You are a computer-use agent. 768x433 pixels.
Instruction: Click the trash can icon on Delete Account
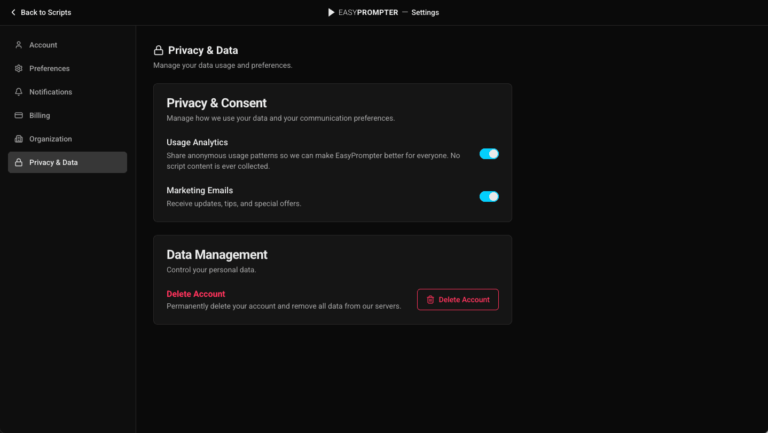[x=430, y=300]
